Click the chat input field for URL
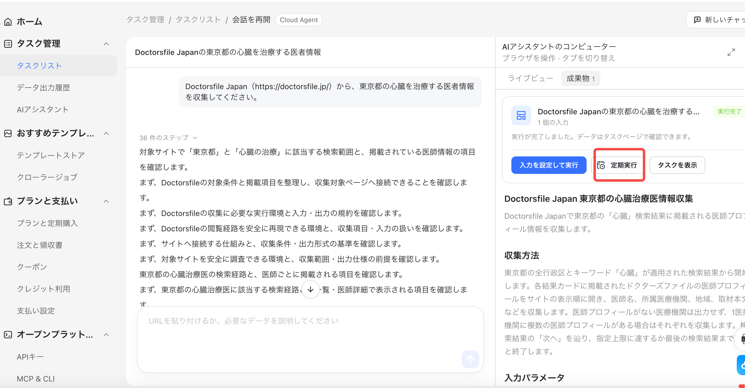This screenshot has width=745, height=388. 310,339
